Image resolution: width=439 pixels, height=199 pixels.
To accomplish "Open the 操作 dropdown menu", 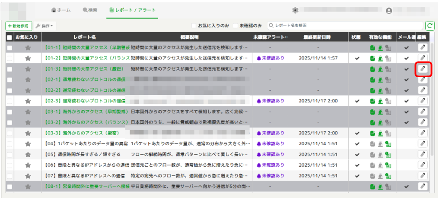I will click(45, 26).
